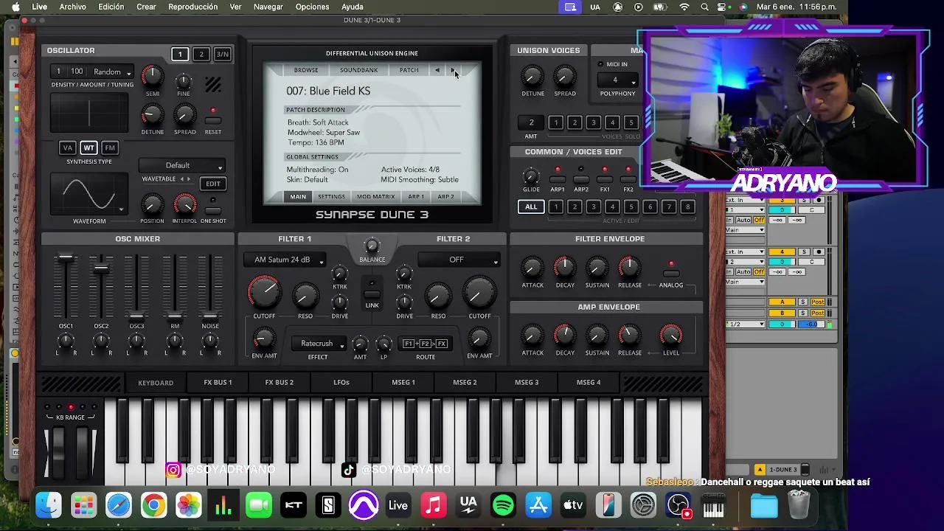The height and width of the screenshot is (531, 944).
Task: Switch to MOD MATRIX tab
Action: point(376,197)
